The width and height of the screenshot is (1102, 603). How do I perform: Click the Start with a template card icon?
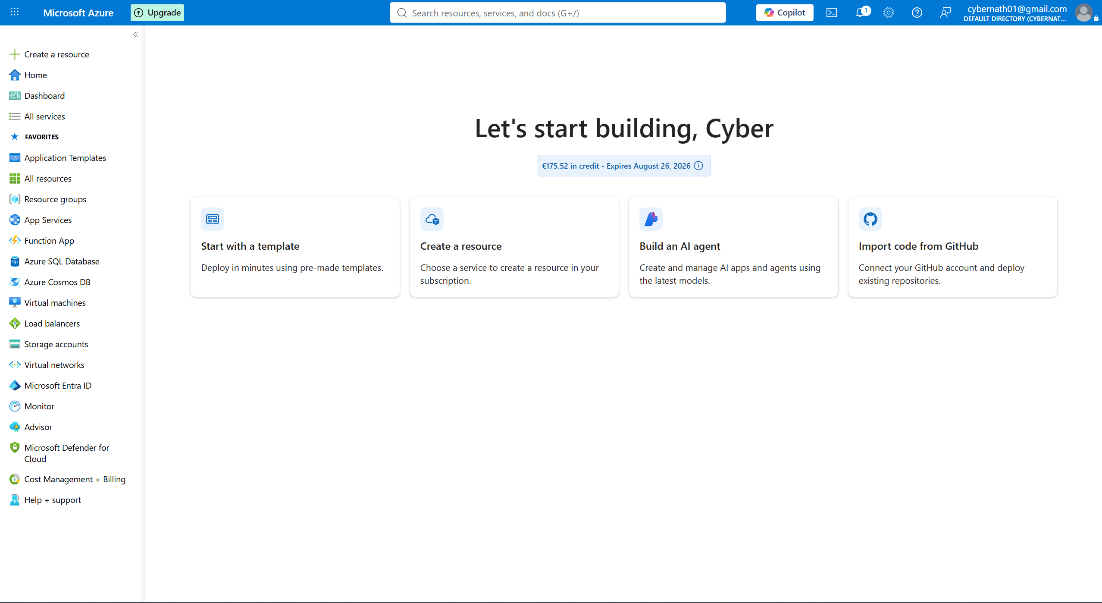(213, 219)
